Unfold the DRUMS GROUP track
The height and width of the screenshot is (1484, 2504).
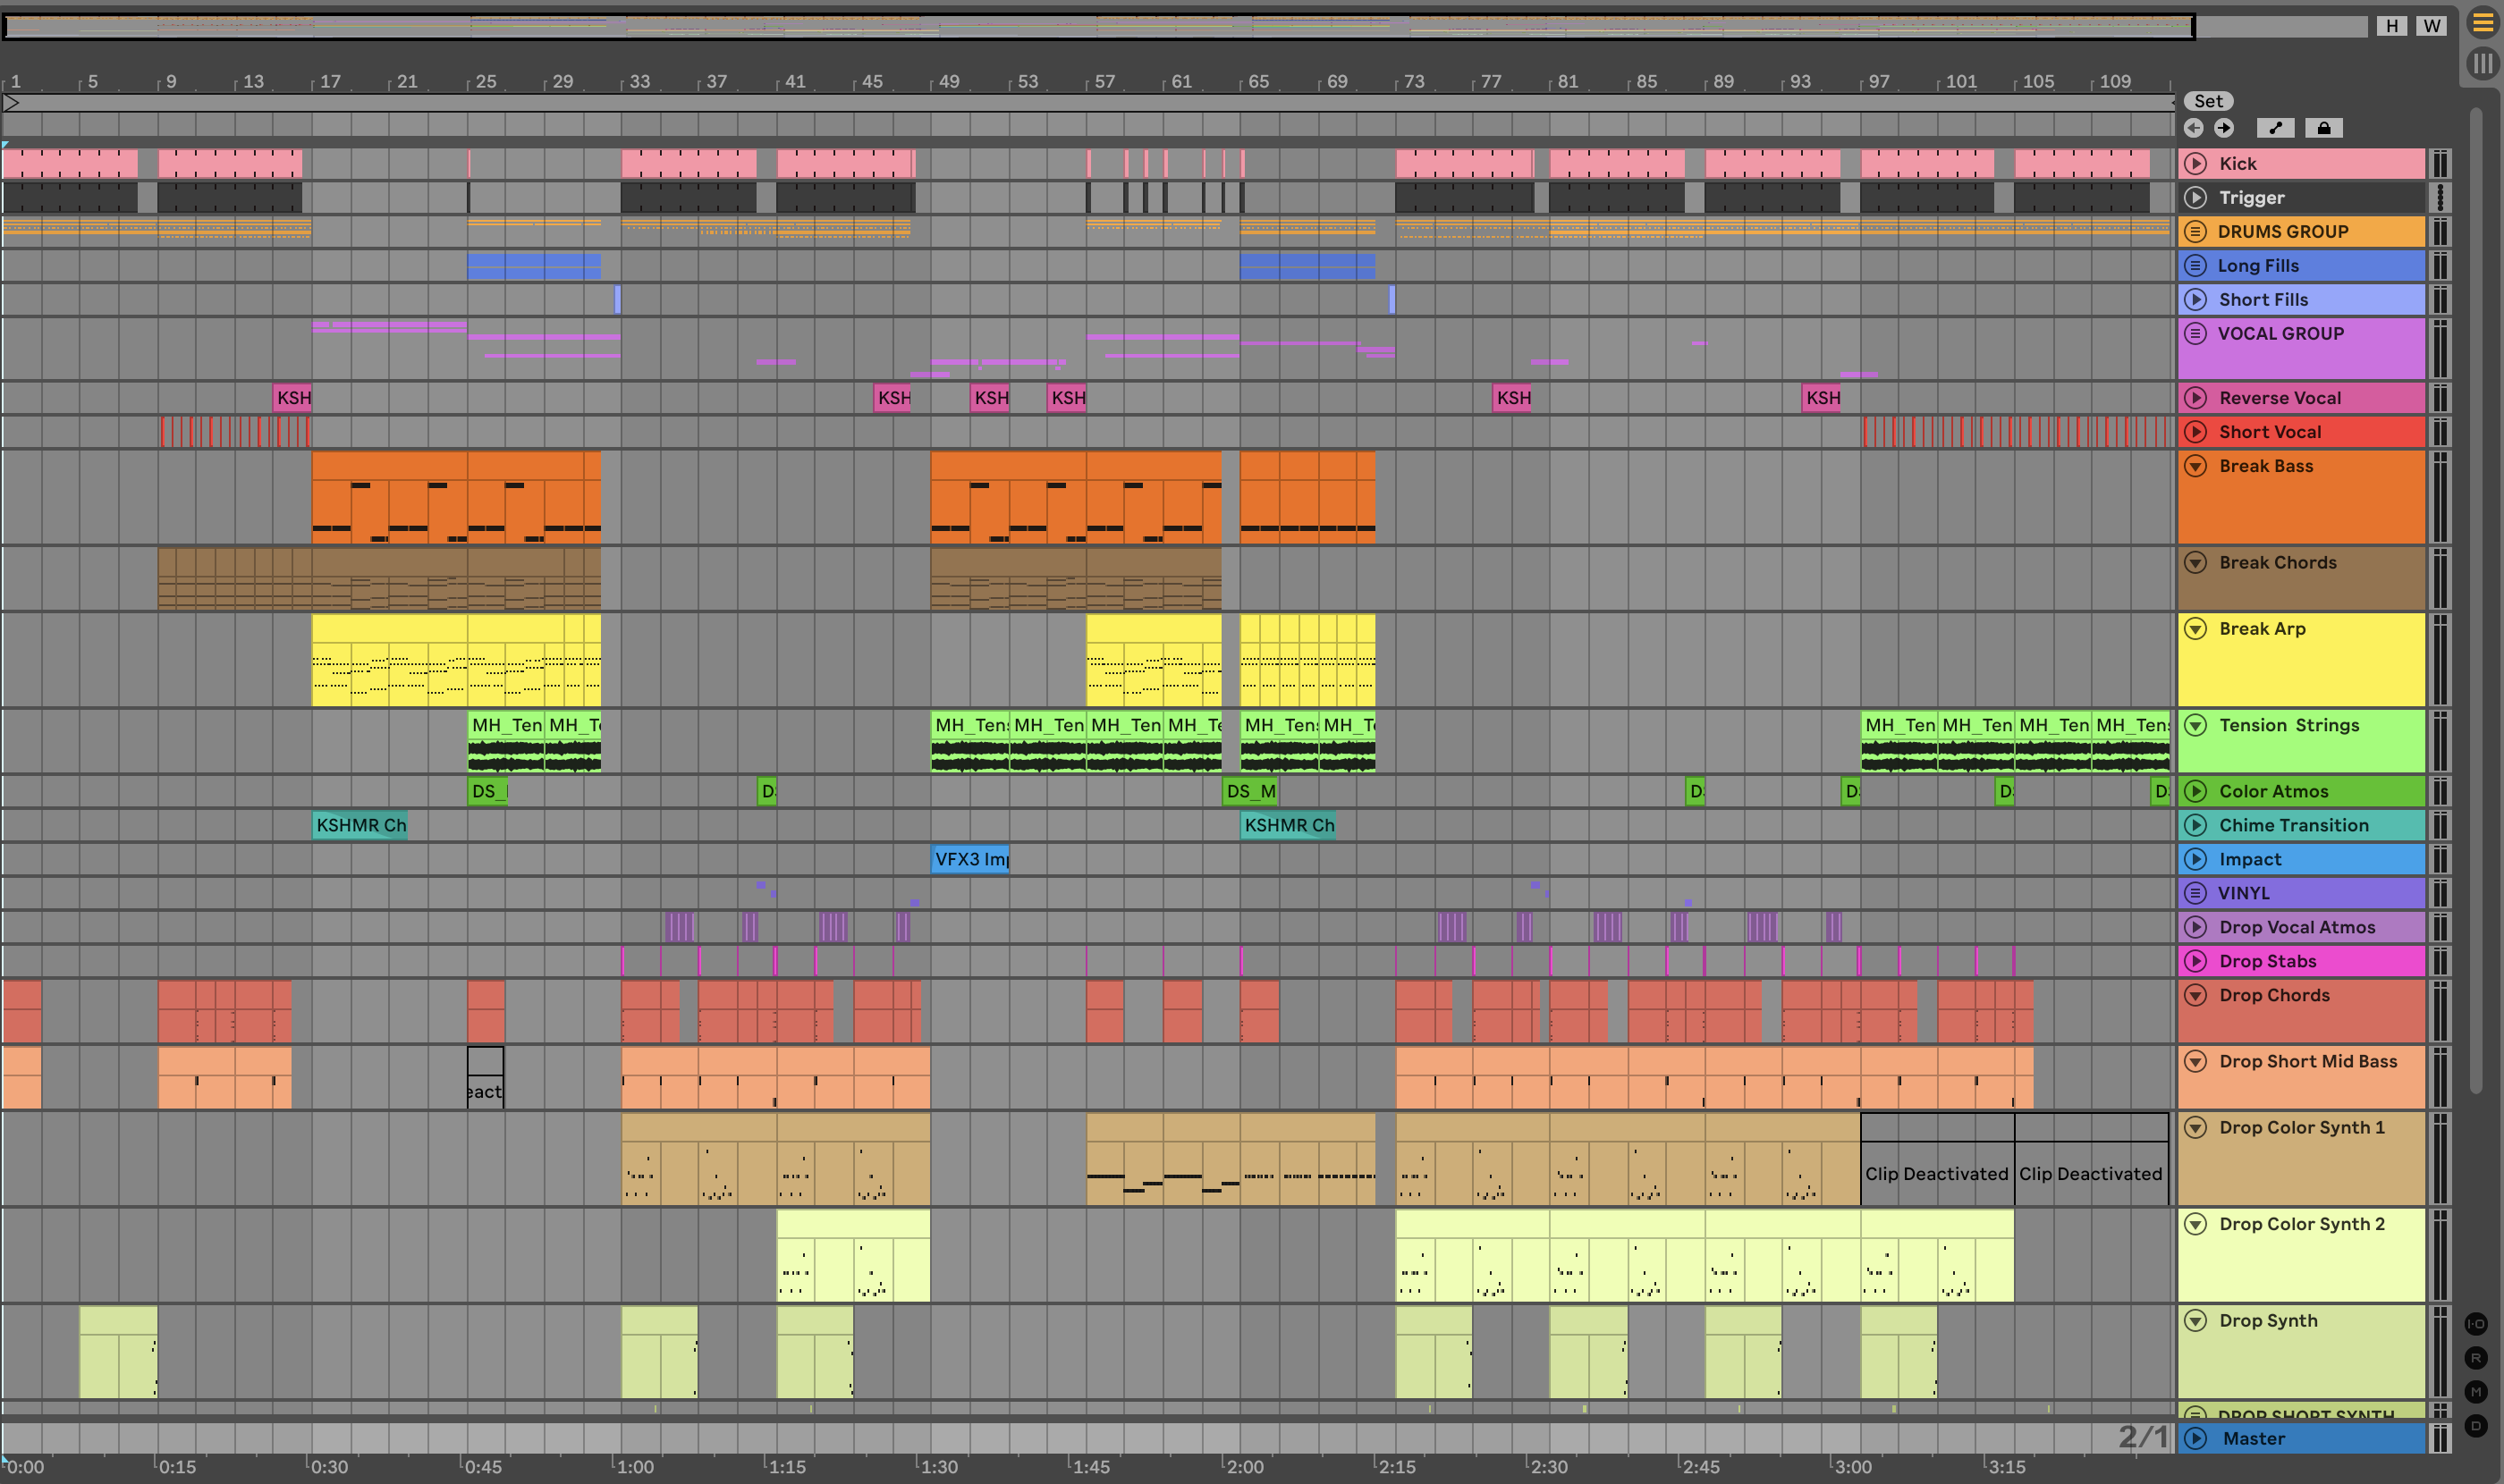tap(2195, 232)
